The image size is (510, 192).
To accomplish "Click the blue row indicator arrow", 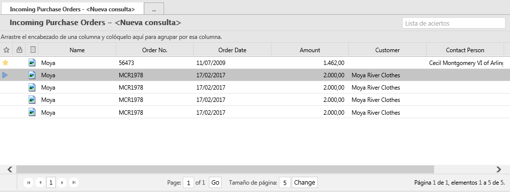I will pyautogui.click(x=5, y=75).
